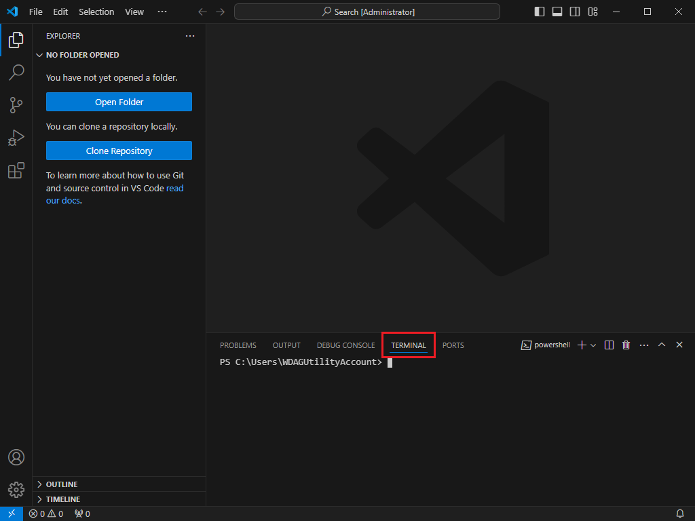Toggle the secondary side bar
Viewport: 695px width, 521px height.
575,12
